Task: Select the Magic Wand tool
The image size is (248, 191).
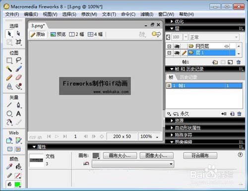Action: [9, 69]
